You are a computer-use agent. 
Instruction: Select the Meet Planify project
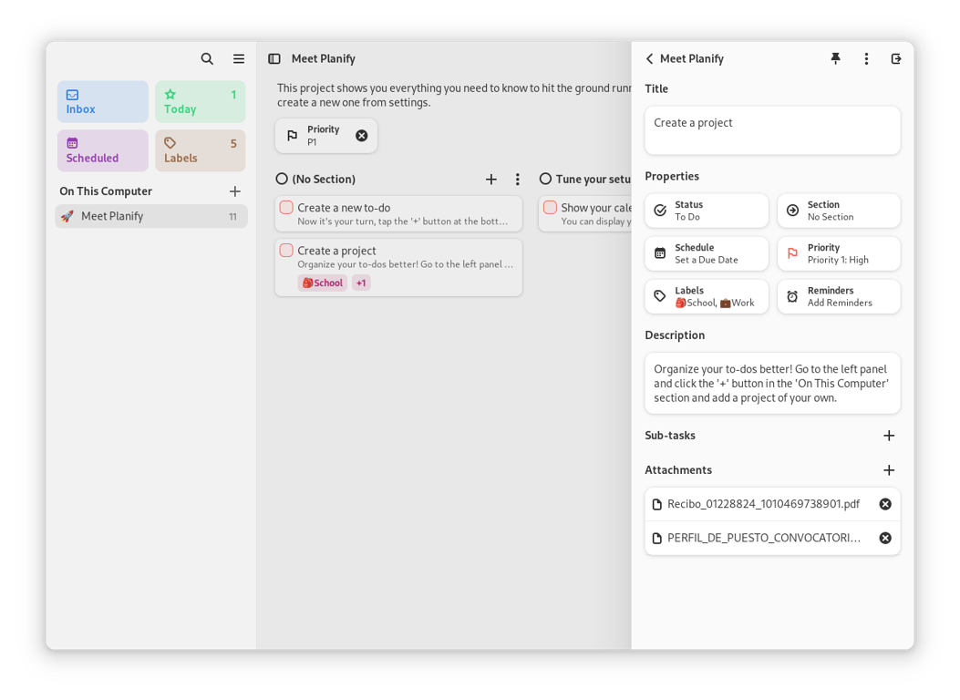151,216
